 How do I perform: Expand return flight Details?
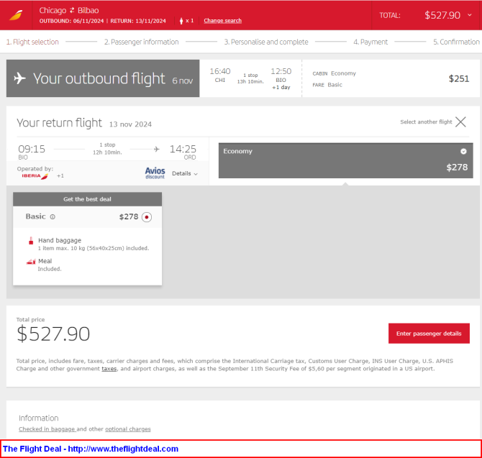[x=184, y=173]
